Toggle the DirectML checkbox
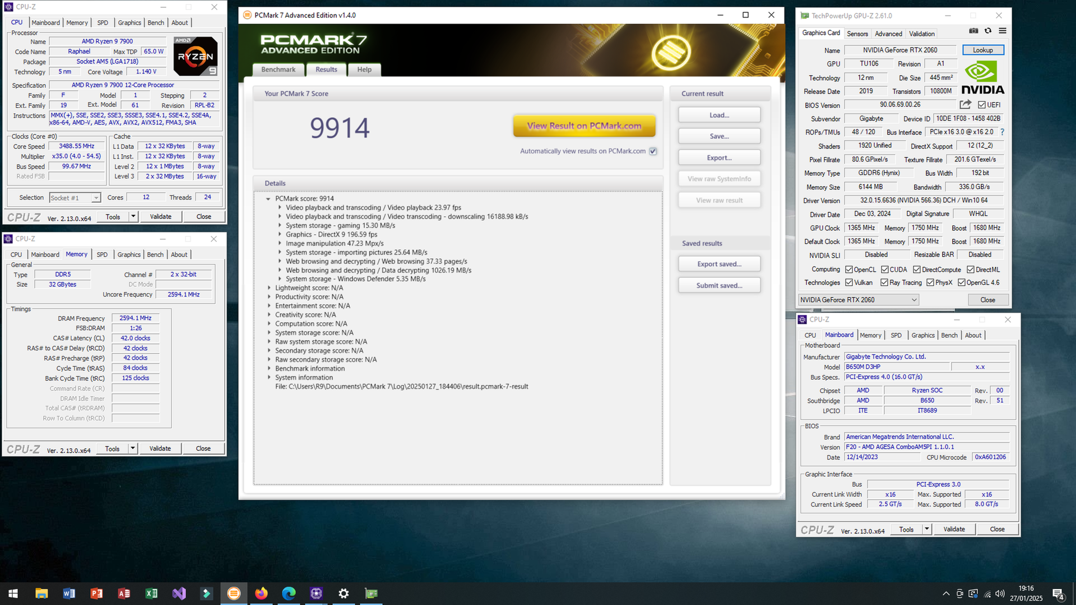This screenshot has width=1076, height=605. tap(971, 269)
